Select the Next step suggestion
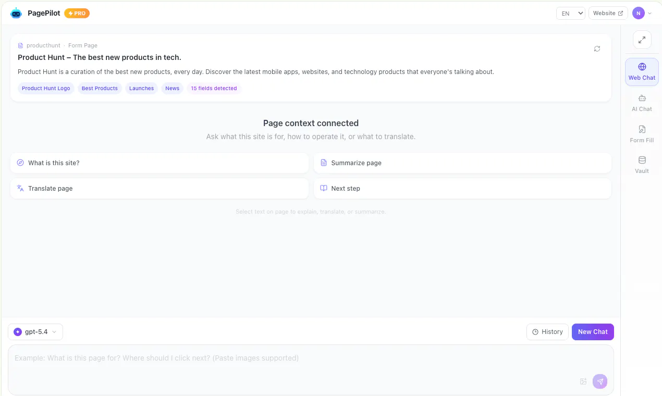The height and width of the screenshot is (396, 662). 462,188
